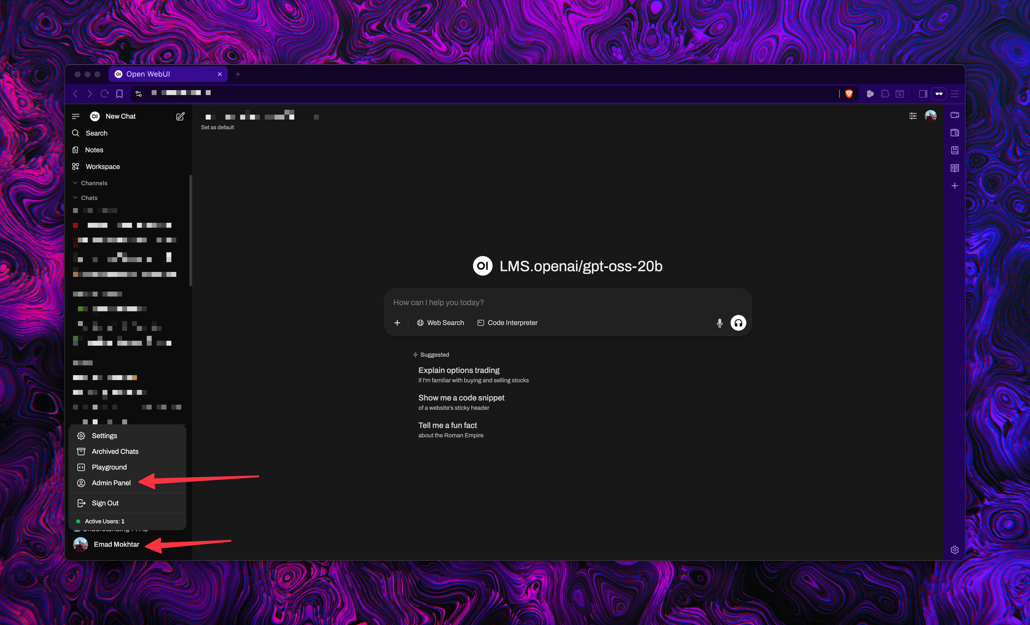Click the browser forward arrow

[90, 94]
